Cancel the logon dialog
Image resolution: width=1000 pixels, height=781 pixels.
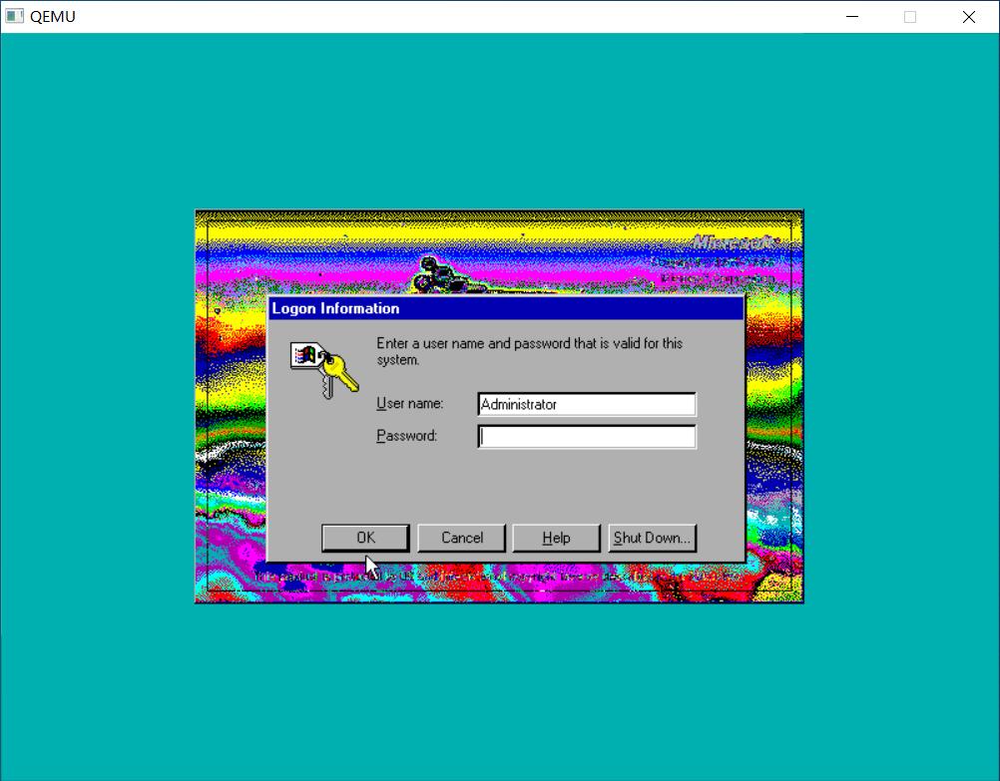point(461,538)
